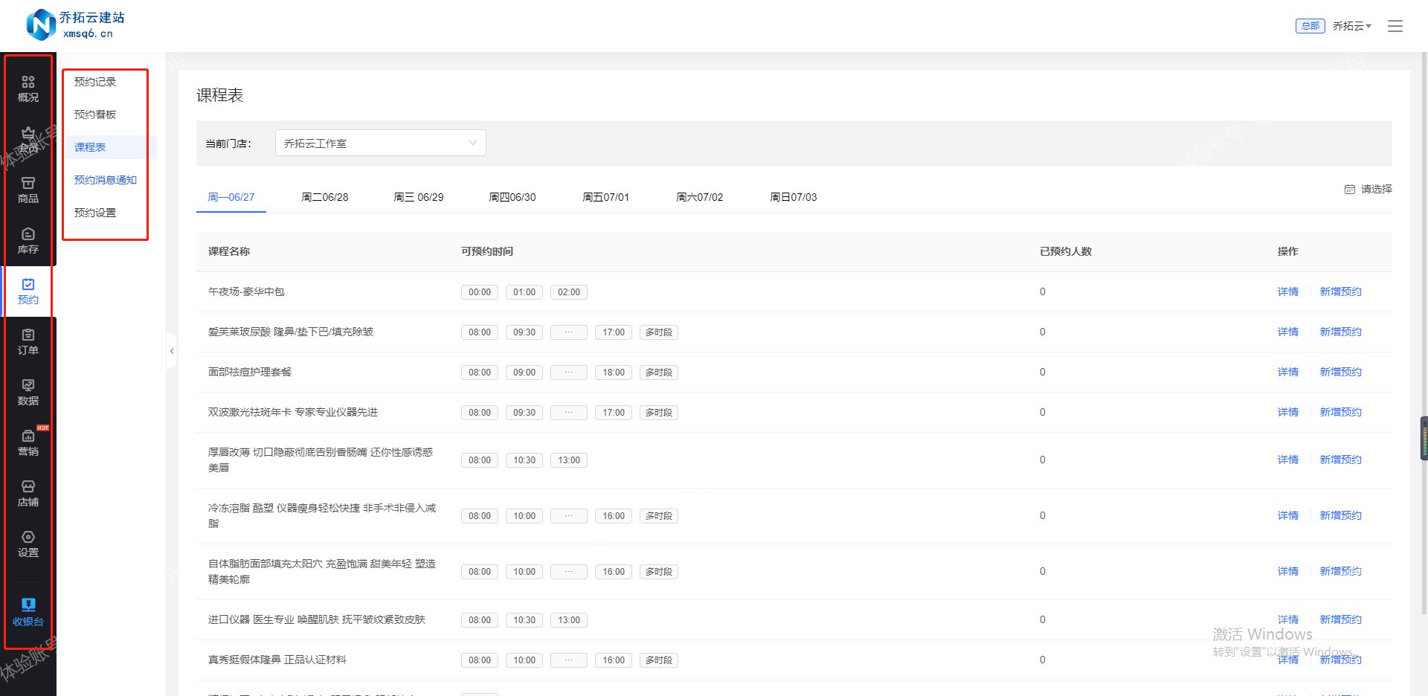This screenshot has height=696, width=1428.
Task: Open 预约设置 submenu item
Action: point(95,213)
